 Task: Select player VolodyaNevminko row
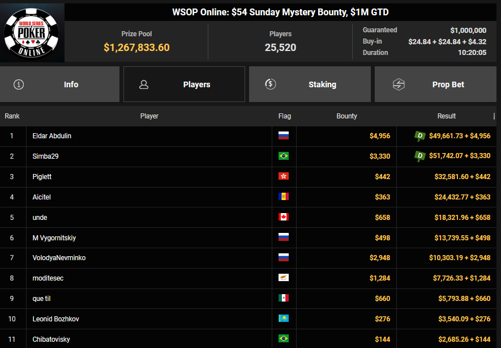tap(59, 258)
